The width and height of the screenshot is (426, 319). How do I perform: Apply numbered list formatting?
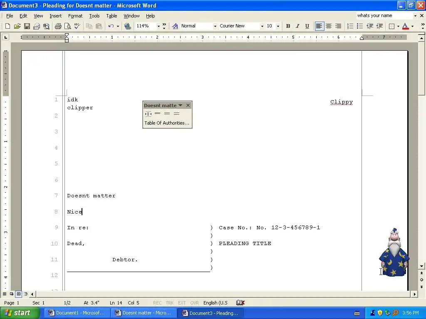click(350, 26)
